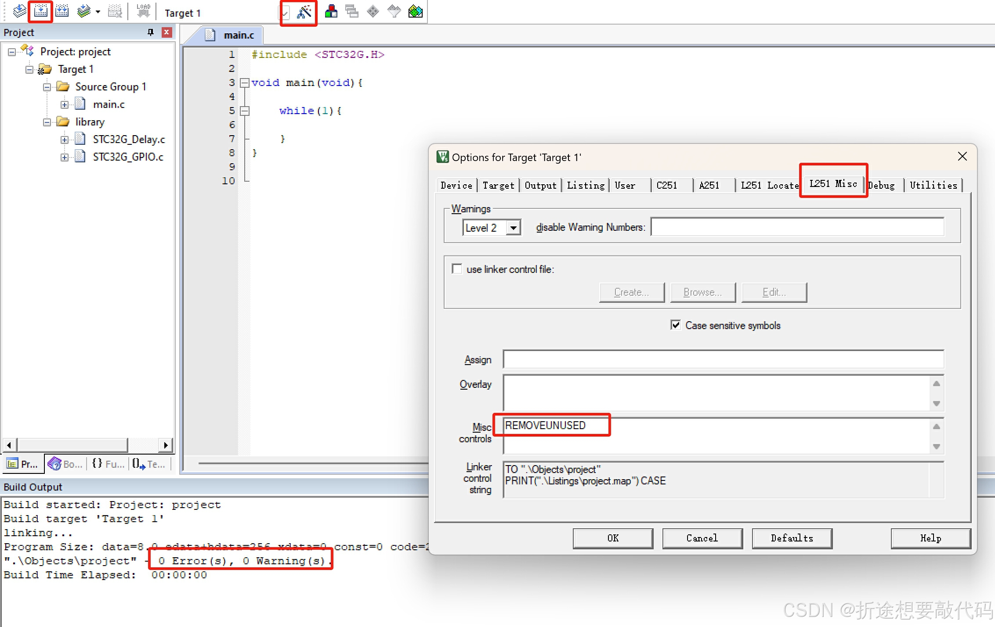Click the Project panel horizontal scrollbar
This screenshot has height=627, width=995.
point(72,445)
